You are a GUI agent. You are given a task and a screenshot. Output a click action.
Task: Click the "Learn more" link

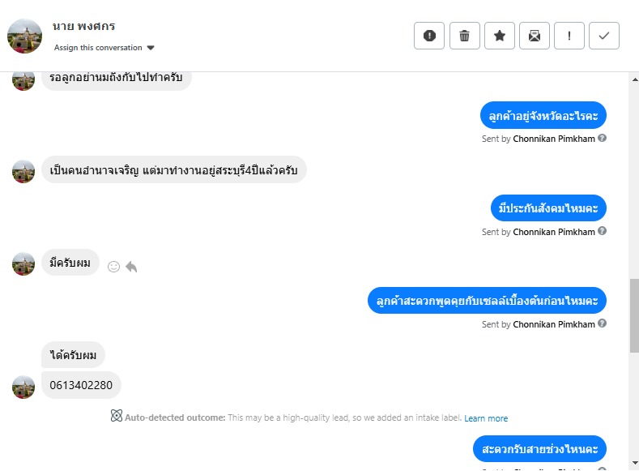pos(486,418)
